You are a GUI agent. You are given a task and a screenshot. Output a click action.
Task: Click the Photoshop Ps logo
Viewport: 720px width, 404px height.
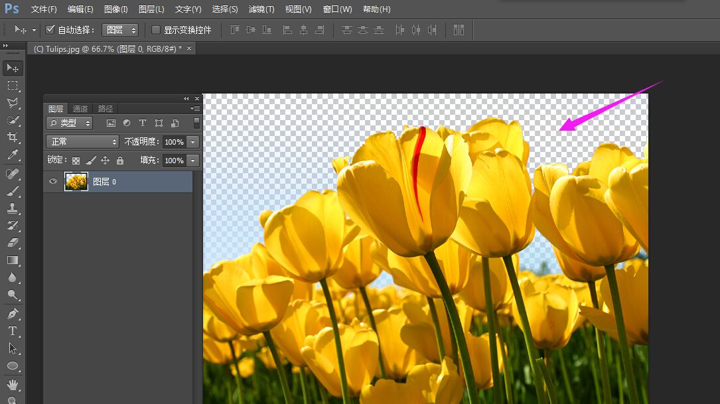pyautogui.click(x=11, y=9)
